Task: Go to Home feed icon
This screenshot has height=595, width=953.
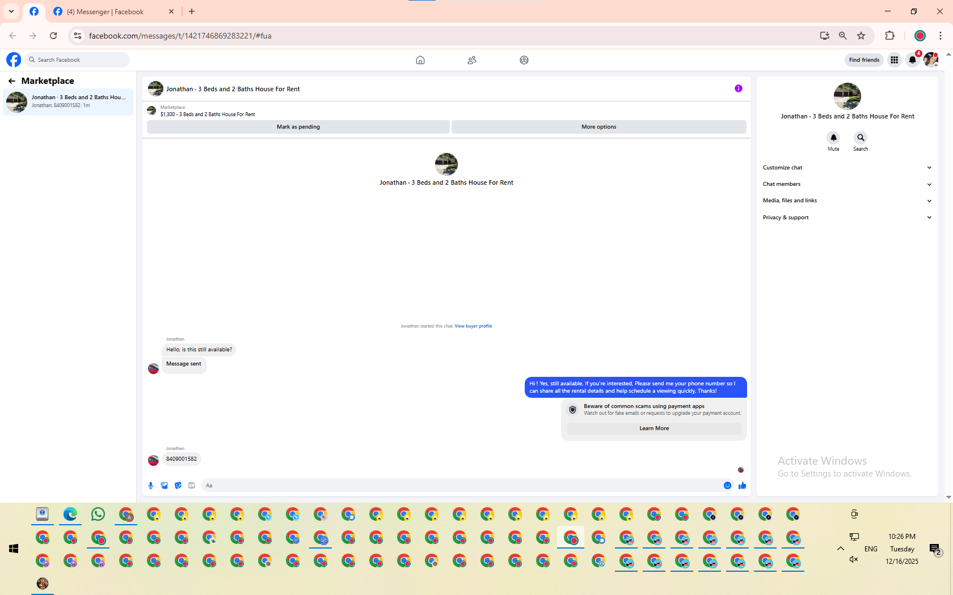Action: [x=420, y=60]
